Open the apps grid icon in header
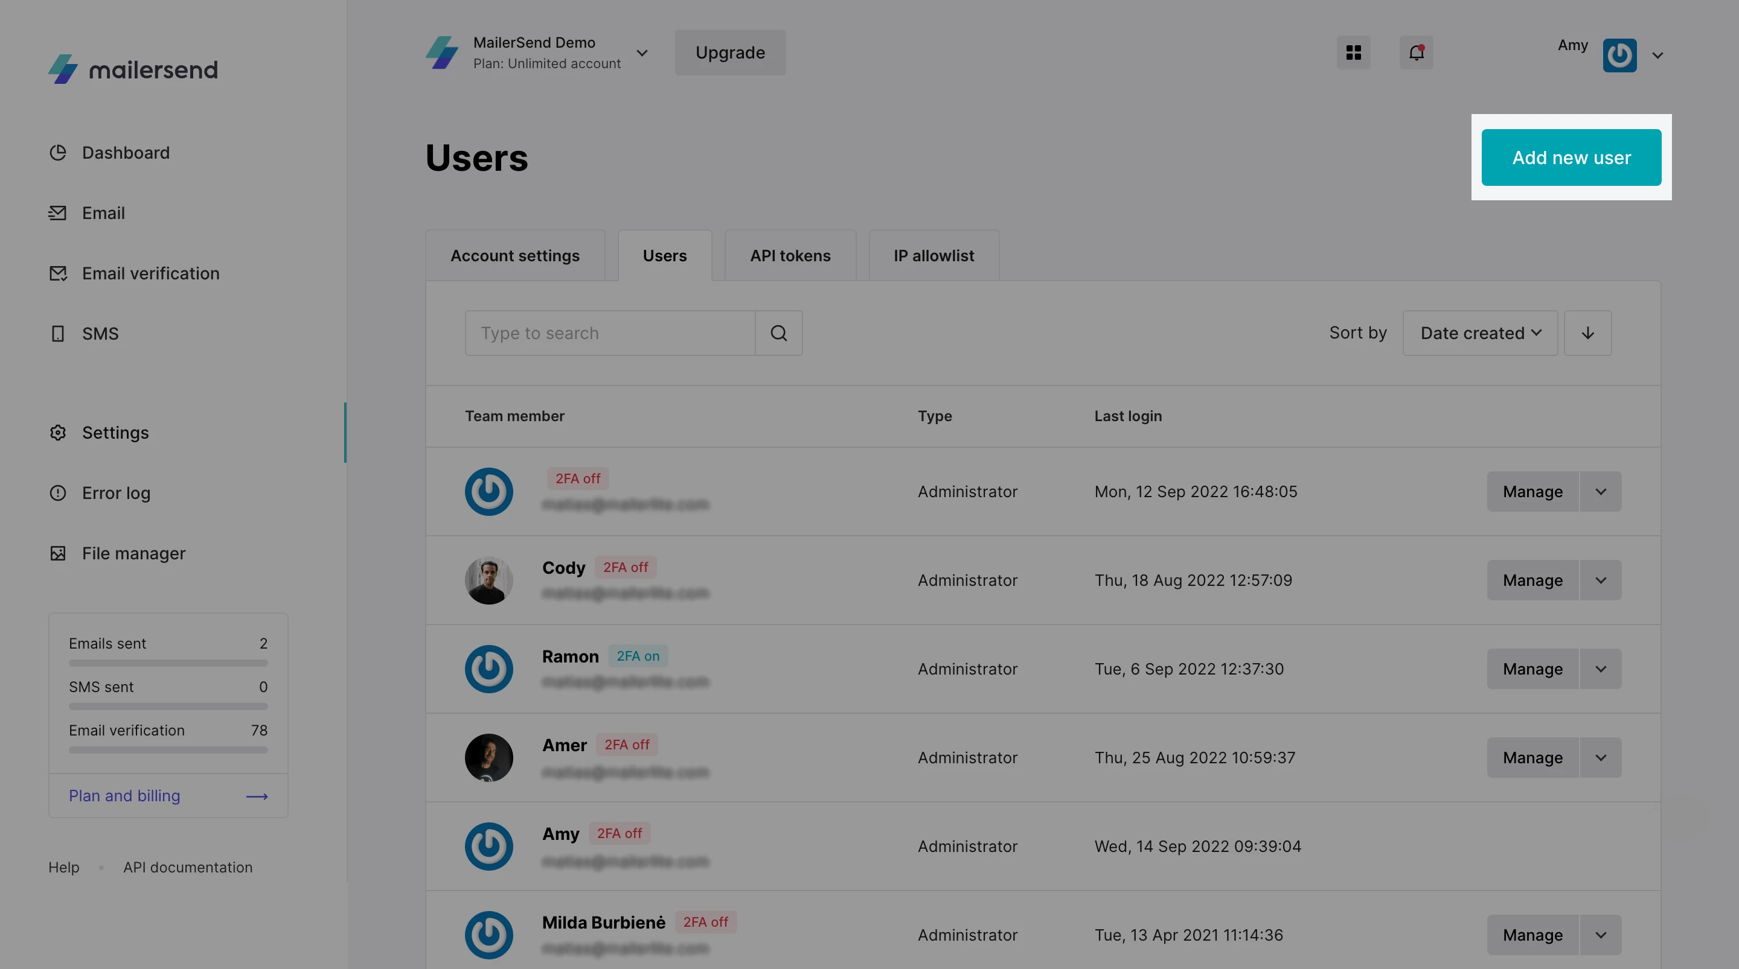Screen dimensions: 1739x969 point(1354,52)
